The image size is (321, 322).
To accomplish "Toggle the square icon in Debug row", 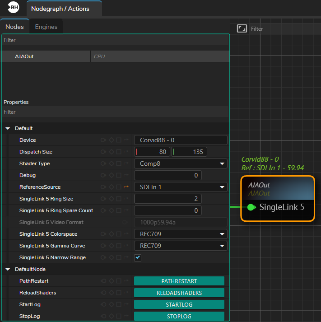I will point(119,175).
